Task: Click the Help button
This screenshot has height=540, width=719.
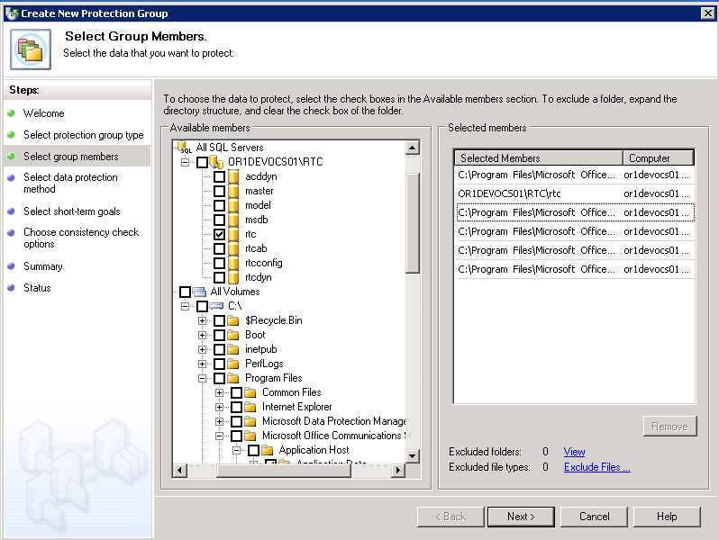Action: click(667, 517)
